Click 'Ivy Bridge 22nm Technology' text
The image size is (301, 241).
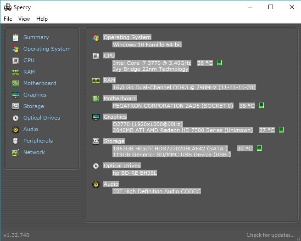point(150,69)
